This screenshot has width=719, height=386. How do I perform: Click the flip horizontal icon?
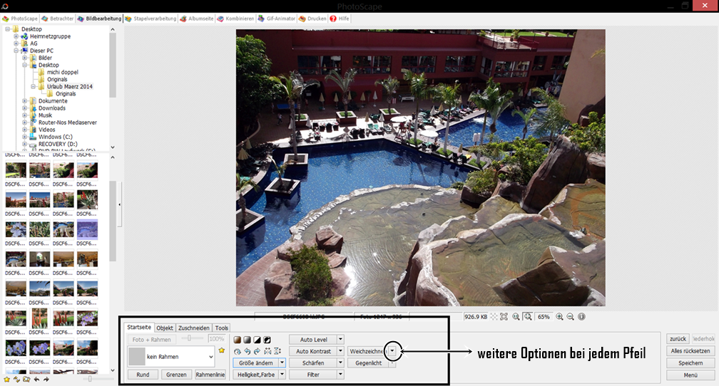pyautogui.click(x=267, y=351)
